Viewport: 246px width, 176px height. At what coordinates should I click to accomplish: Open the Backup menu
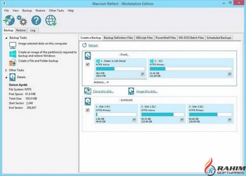click(27, 11)
